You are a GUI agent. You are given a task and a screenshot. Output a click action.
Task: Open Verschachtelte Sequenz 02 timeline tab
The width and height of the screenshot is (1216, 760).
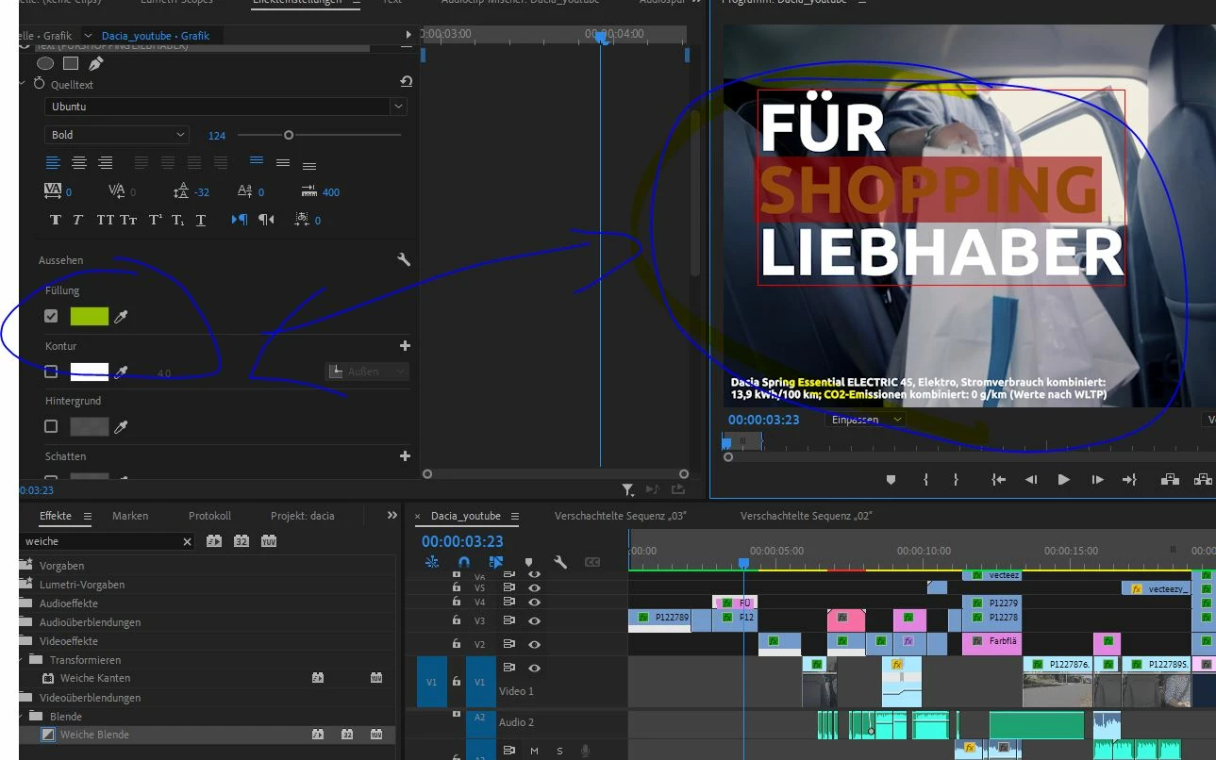click(807, 516)
